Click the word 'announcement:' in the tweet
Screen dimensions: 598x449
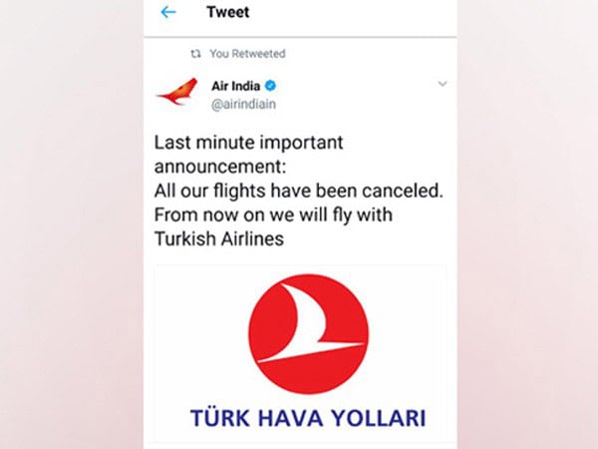click(x=220, y=167)
